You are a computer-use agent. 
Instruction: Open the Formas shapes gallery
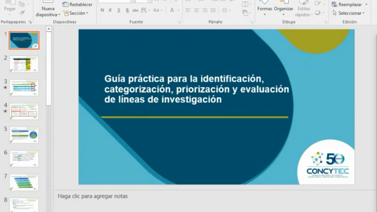(x=264, y=8)
